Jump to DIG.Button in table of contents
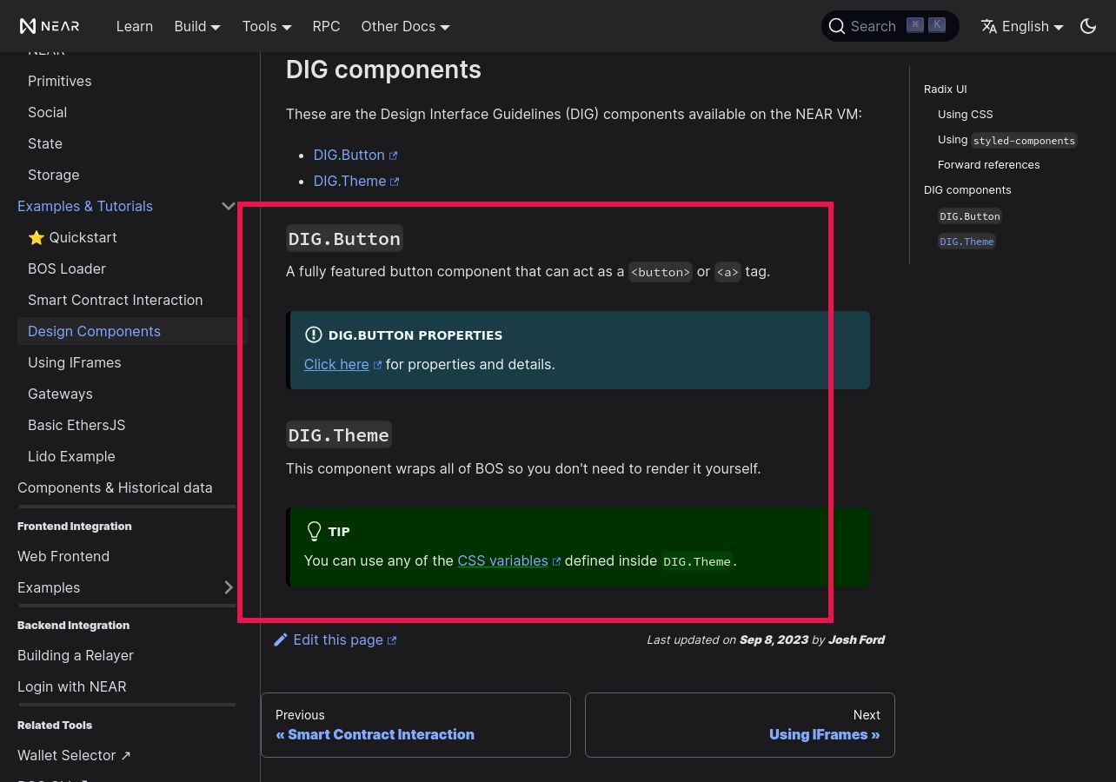Viewport: 1116px width, 782px height. pos(970,215)
